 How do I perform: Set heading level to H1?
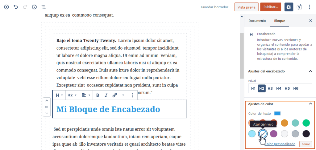pos(253,88)
